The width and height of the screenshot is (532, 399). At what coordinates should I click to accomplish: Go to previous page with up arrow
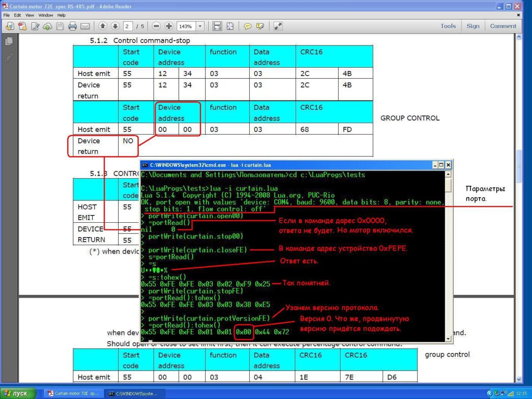pyautogui.click(x=102, y=26)
